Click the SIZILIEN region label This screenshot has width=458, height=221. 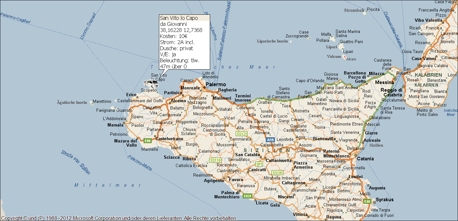(x=267, y=150)
